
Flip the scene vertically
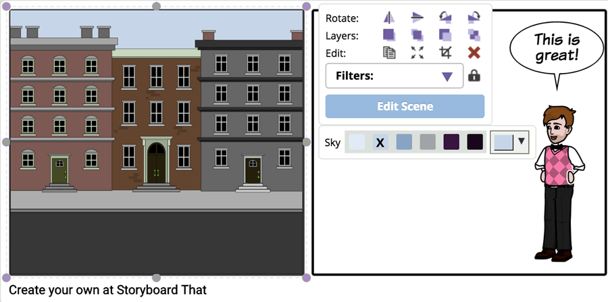pyautogui.click(x=417, y=18)
